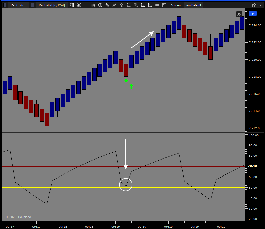Open the clock time settings icon
Viewport: 265px width, 229px height.
click(x=100, y=5)
